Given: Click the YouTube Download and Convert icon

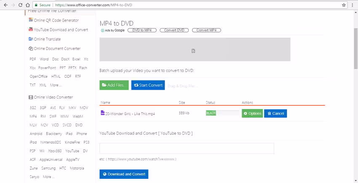Looking at the screenshot, I should (x=31, y=29).
